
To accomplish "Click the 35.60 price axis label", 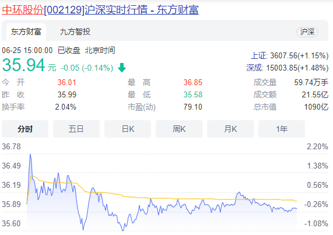I will click(x=11, y=223).
